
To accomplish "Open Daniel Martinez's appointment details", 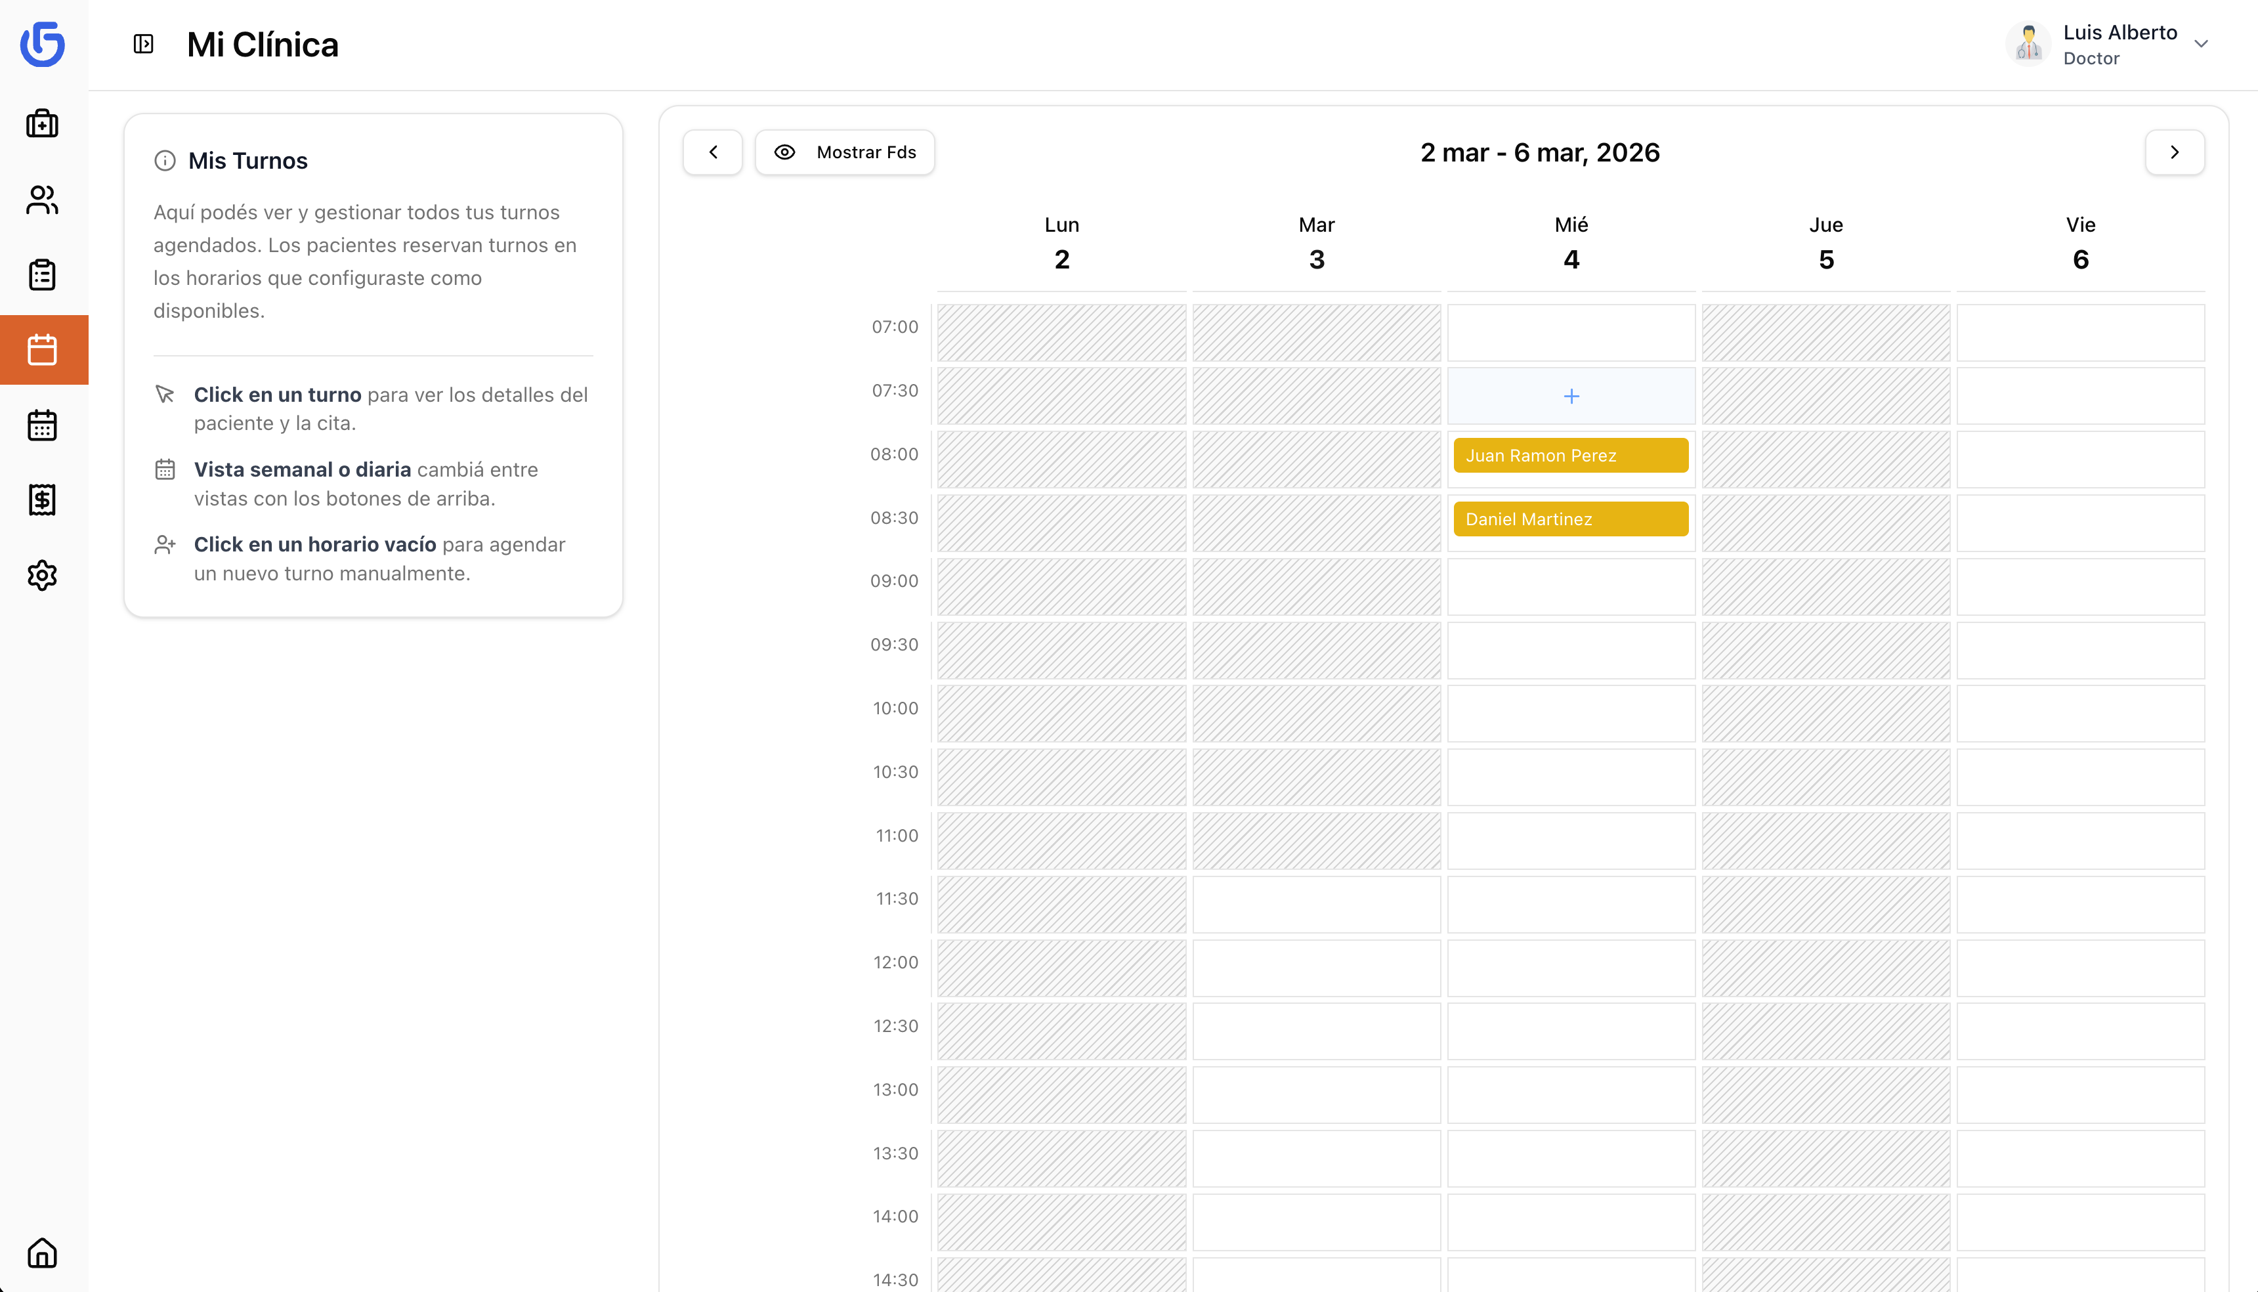I will coord(1570,518).
